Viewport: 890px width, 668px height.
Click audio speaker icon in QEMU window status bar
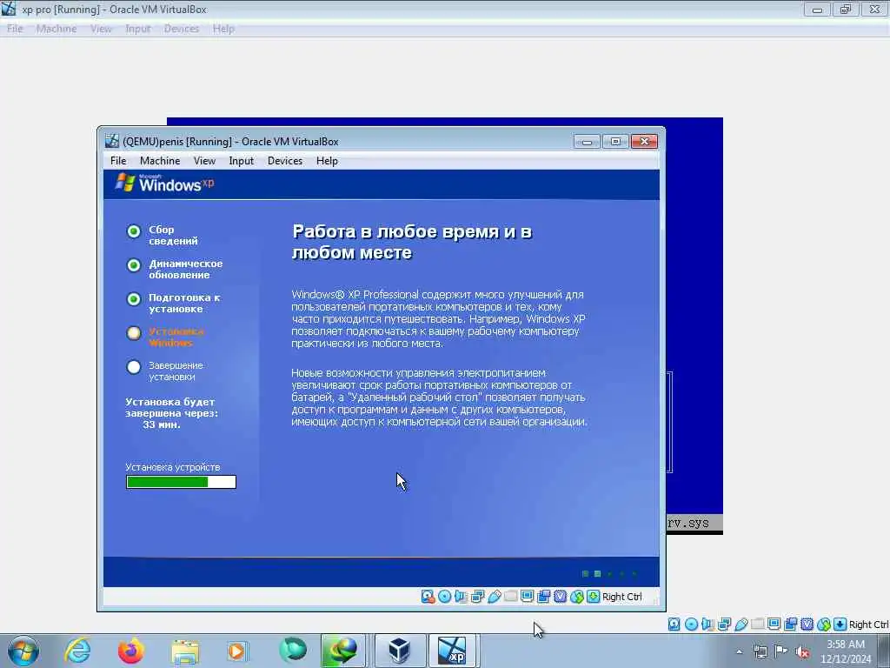point(461,597)
